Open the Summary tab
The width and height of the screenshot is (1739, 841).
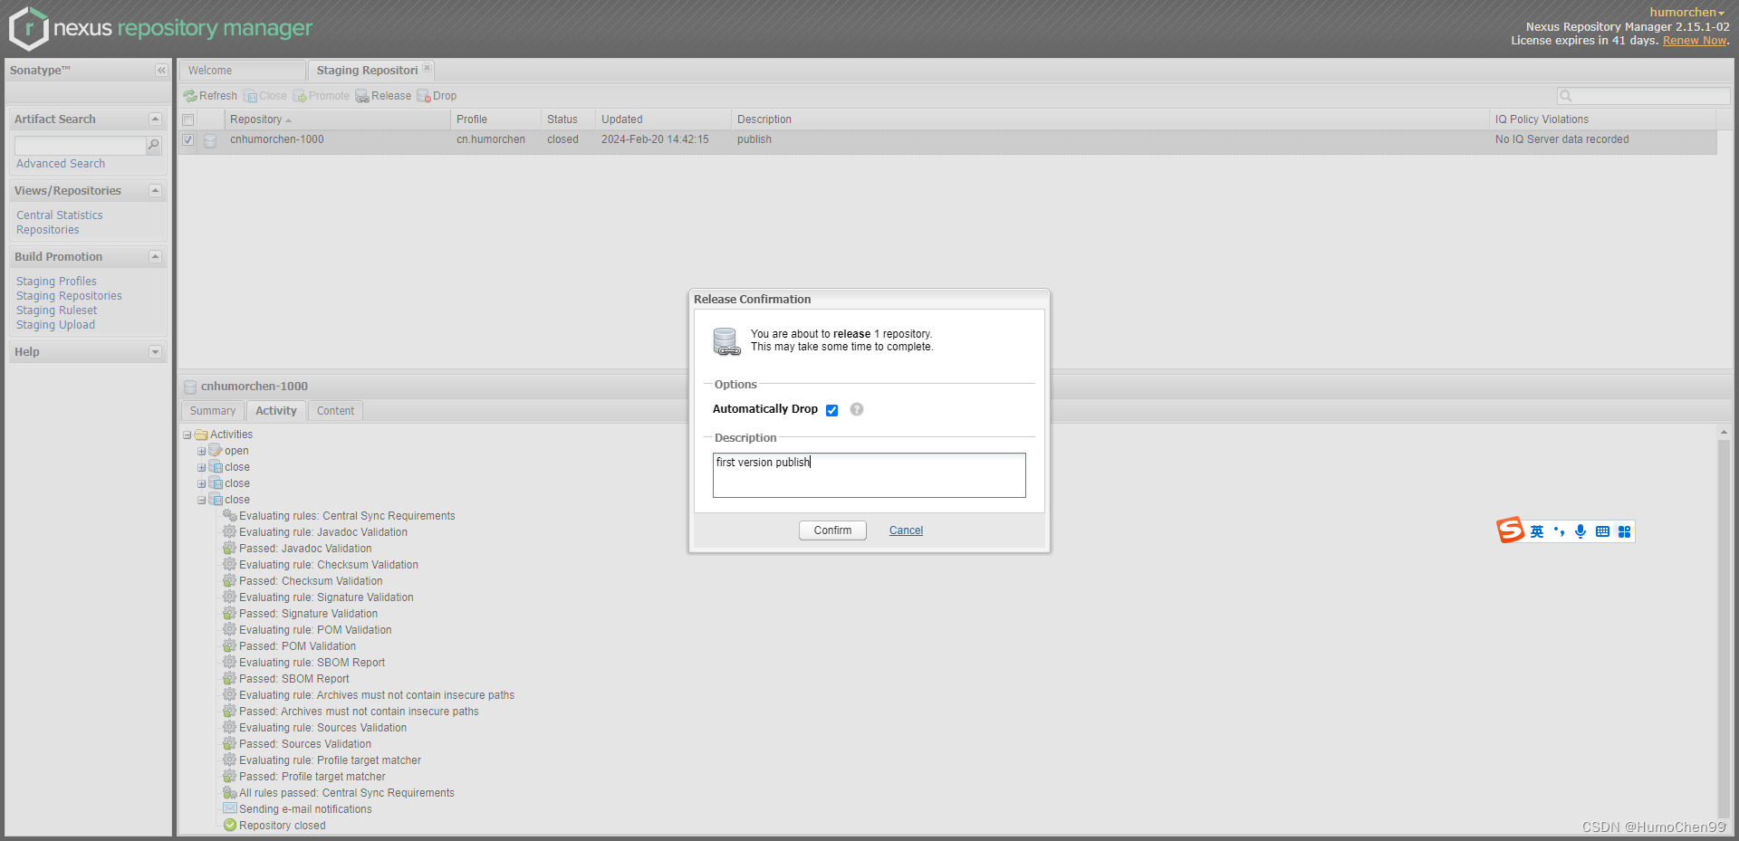click(x=213, y=411)
